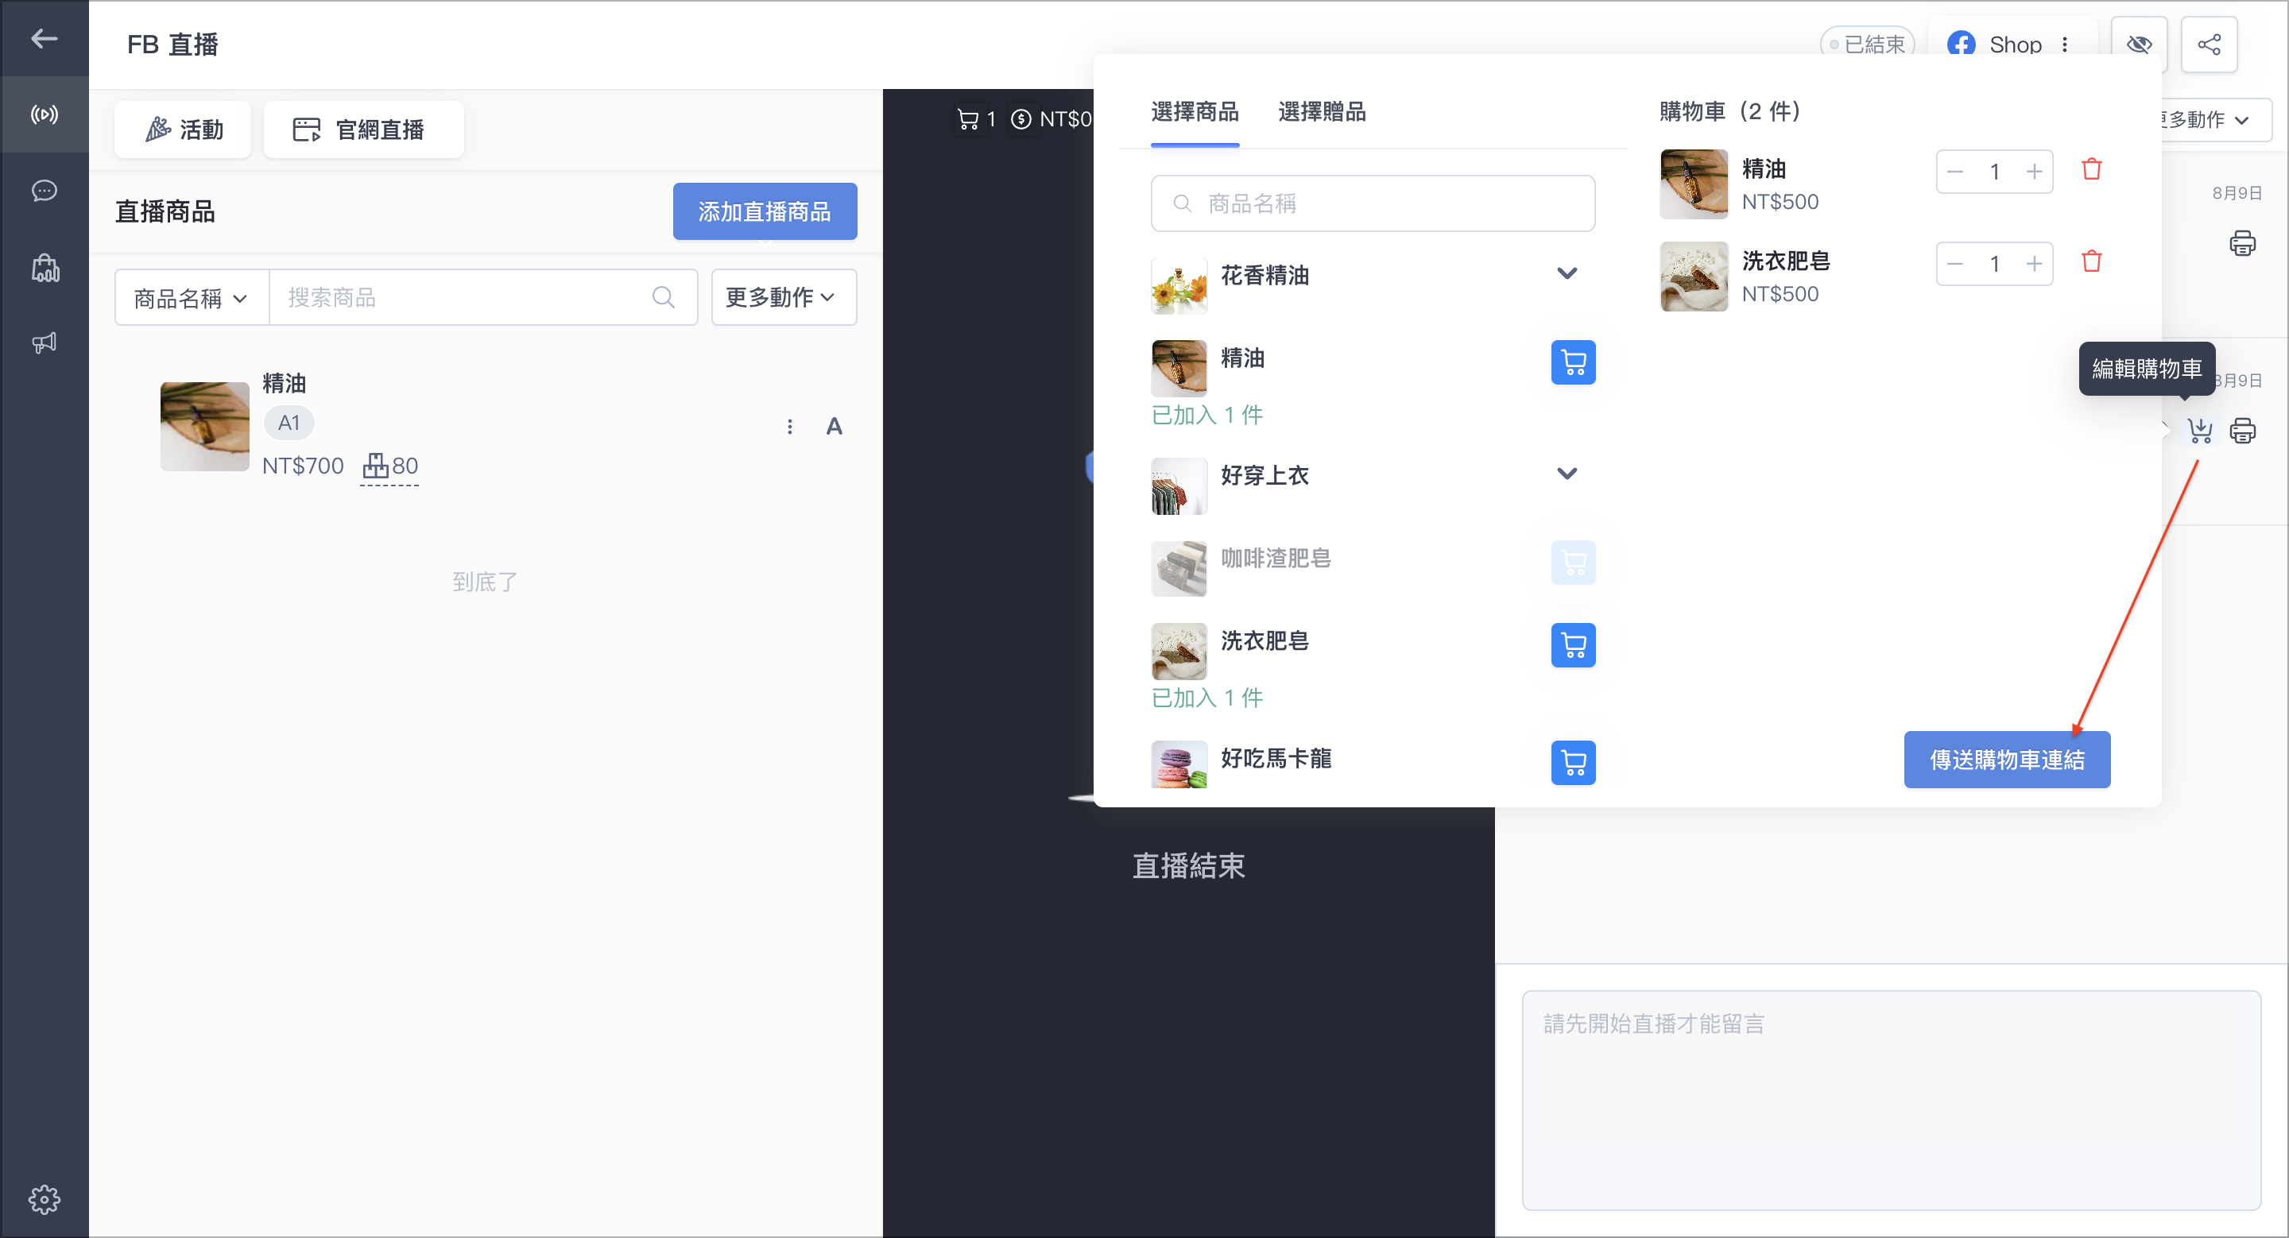This screenshot has height=1238, width=2289.
Task: Click 好吃馬卡龍 product thumbnail
Action: (1178, 764)
